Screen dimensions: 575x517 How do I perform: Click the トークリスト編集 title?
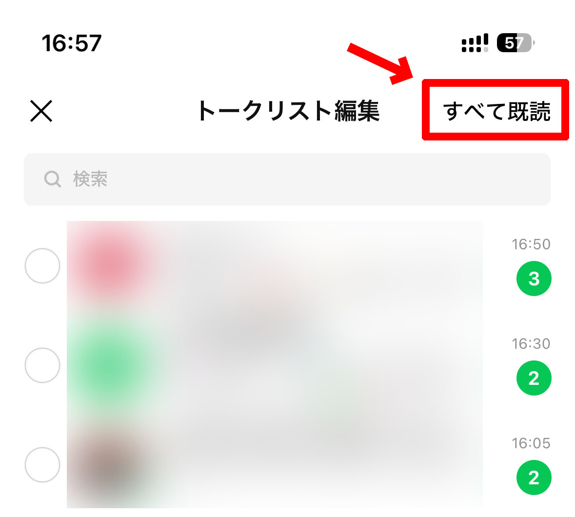[289, 111]
